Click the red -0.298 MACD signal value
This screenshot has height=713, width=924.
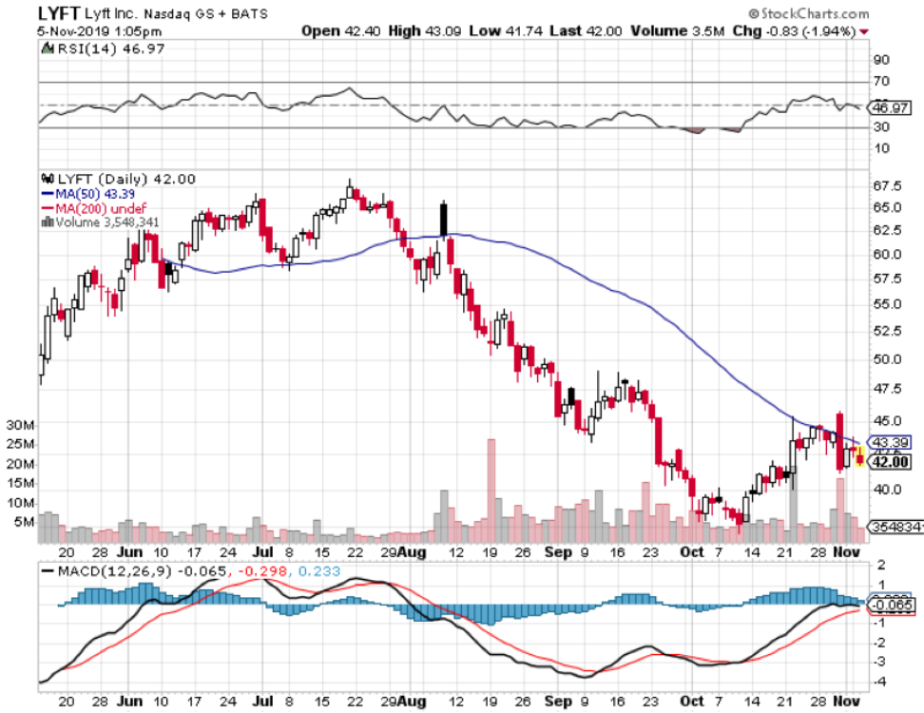[262, 571]
